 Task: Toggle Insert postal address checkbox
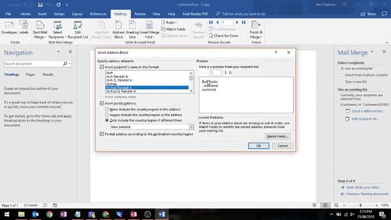pyautogui.click(x=102, y=103)
